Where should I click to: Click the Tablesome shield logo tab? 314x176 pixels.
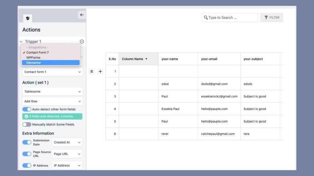tap(27, 18)
